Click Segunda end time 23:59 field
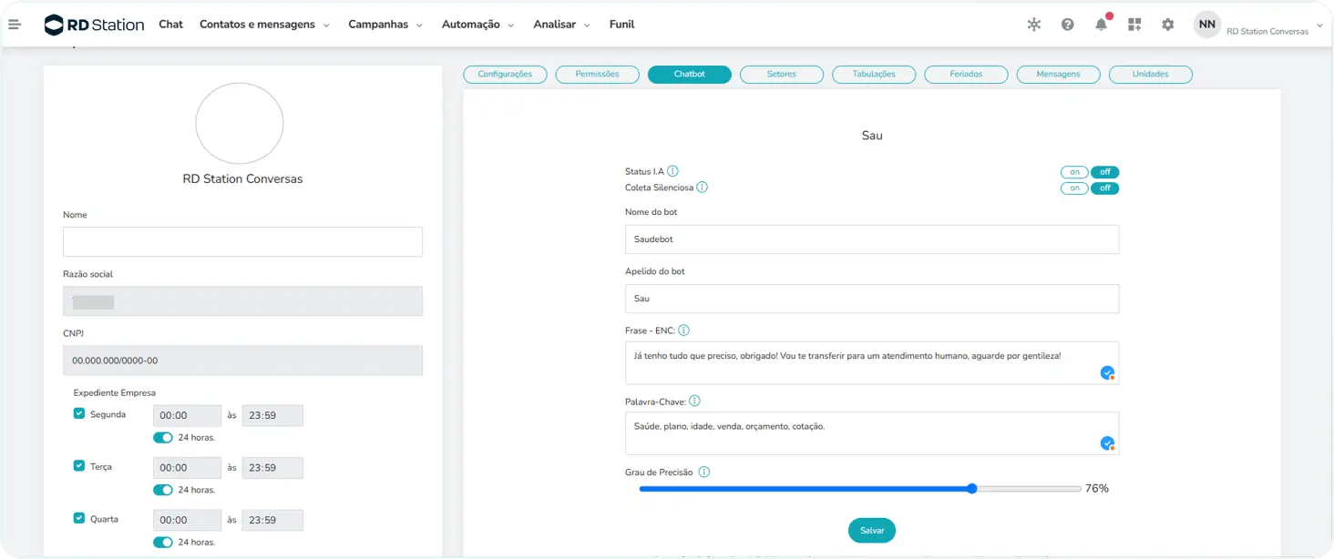 pos(272,415)
